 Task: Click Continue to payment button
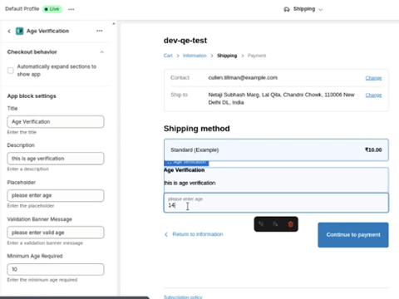pyautogui.click(x=353, y=235)
